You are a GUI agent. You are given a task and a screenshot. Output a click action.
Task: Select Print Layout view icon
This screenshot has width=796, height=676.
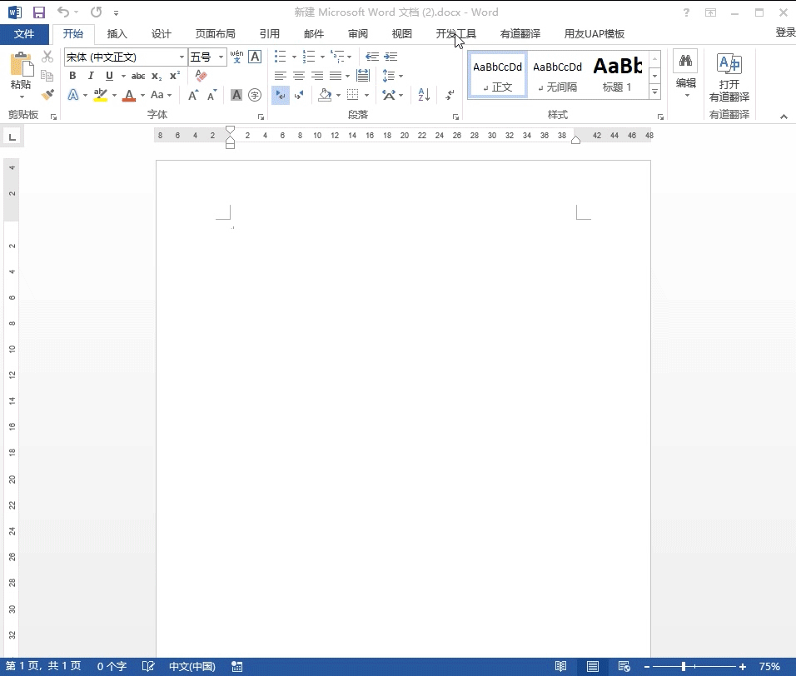[x=593, y=666]
